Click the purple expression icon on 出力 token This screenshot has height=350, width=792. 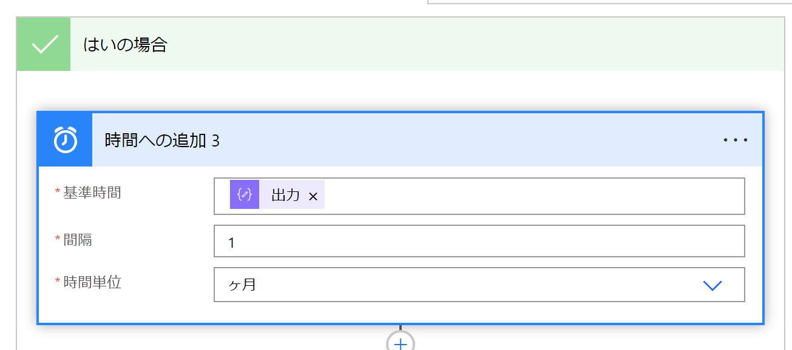tap(245, 195)
